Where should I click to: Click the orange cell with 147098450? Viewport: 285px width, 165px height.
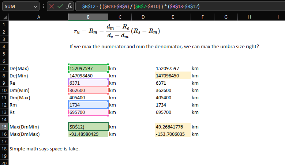click(x=172, y=76)
